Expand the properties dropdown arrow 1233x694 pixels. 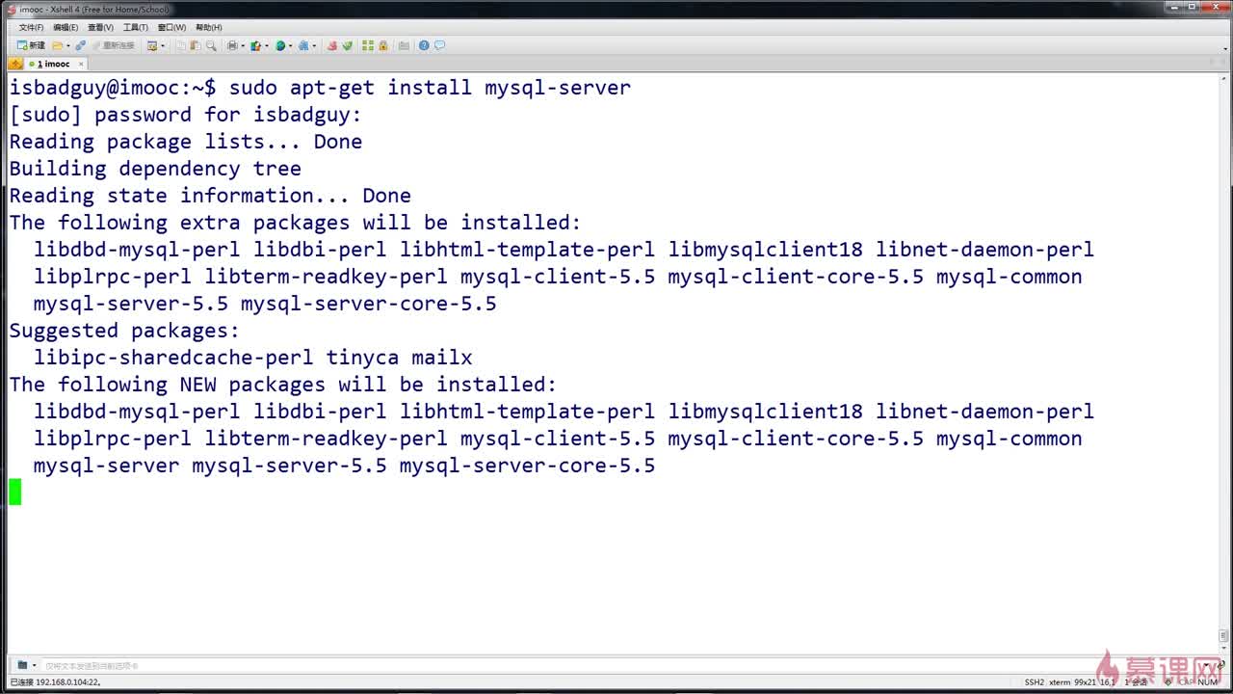pos(162,45)
